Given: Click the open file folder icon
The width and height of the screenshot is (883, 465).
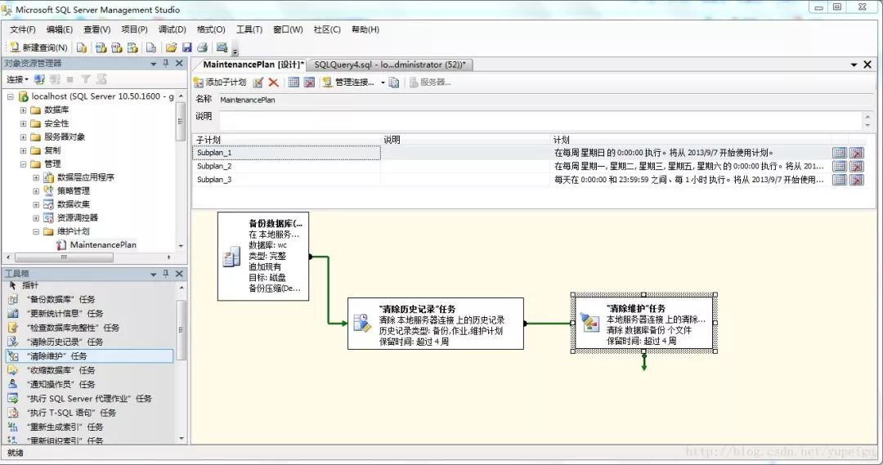Looking at the screenshot, I should [x=171, y=47].
